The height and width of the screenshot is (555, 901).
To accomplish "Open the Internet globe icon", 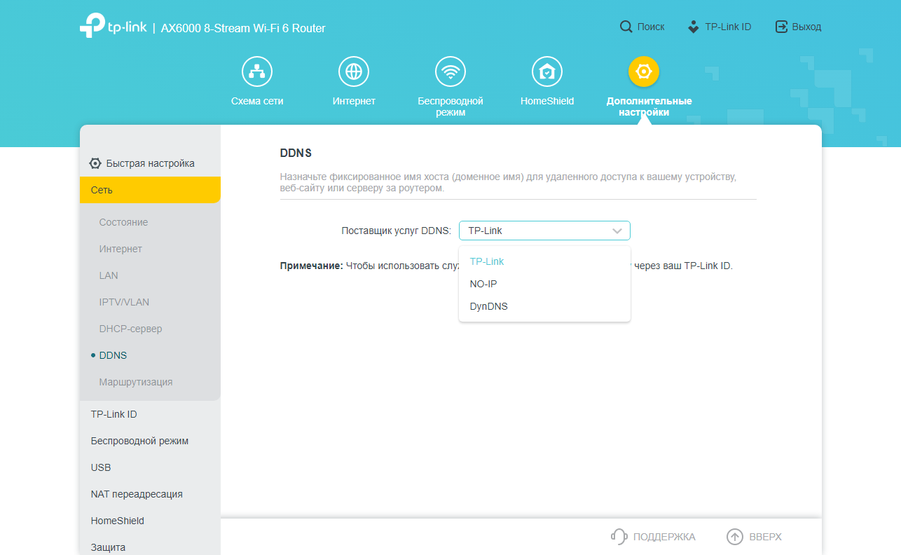I will click(354, 71).
